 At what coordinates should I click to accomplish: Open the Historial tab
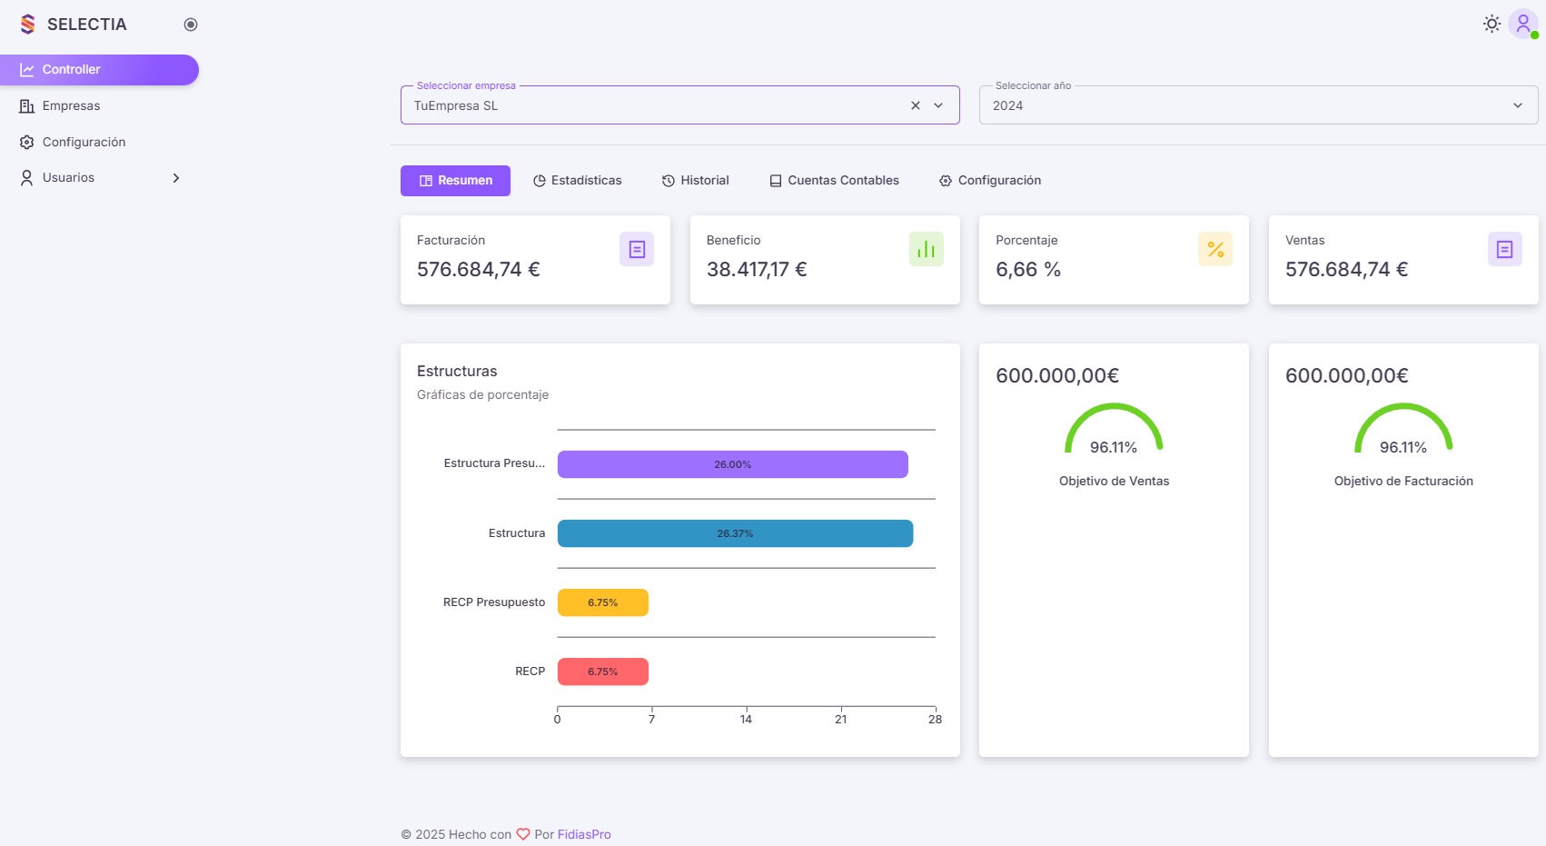point(696,181)
